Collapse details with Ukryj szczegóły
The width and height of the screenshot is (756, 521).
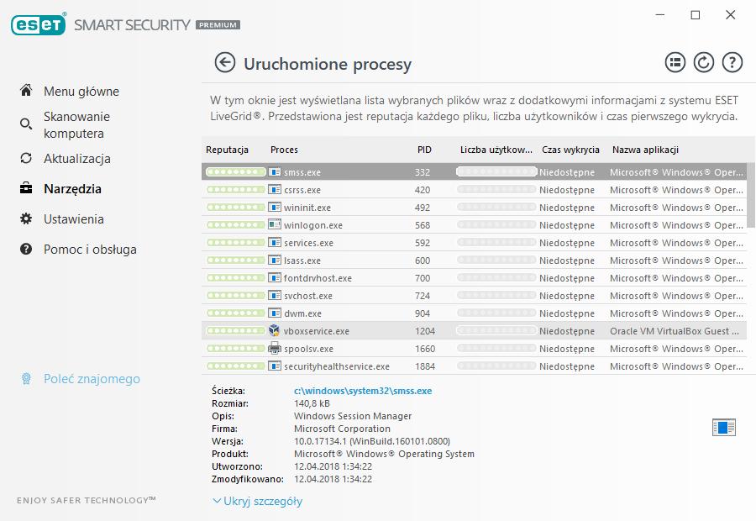pos(258,501)
